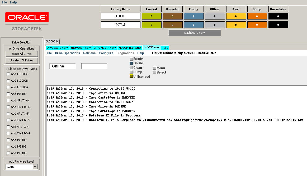This screenshot has width=307, height=176.
Task: Click the Alert column header
Action: [236, 9]
